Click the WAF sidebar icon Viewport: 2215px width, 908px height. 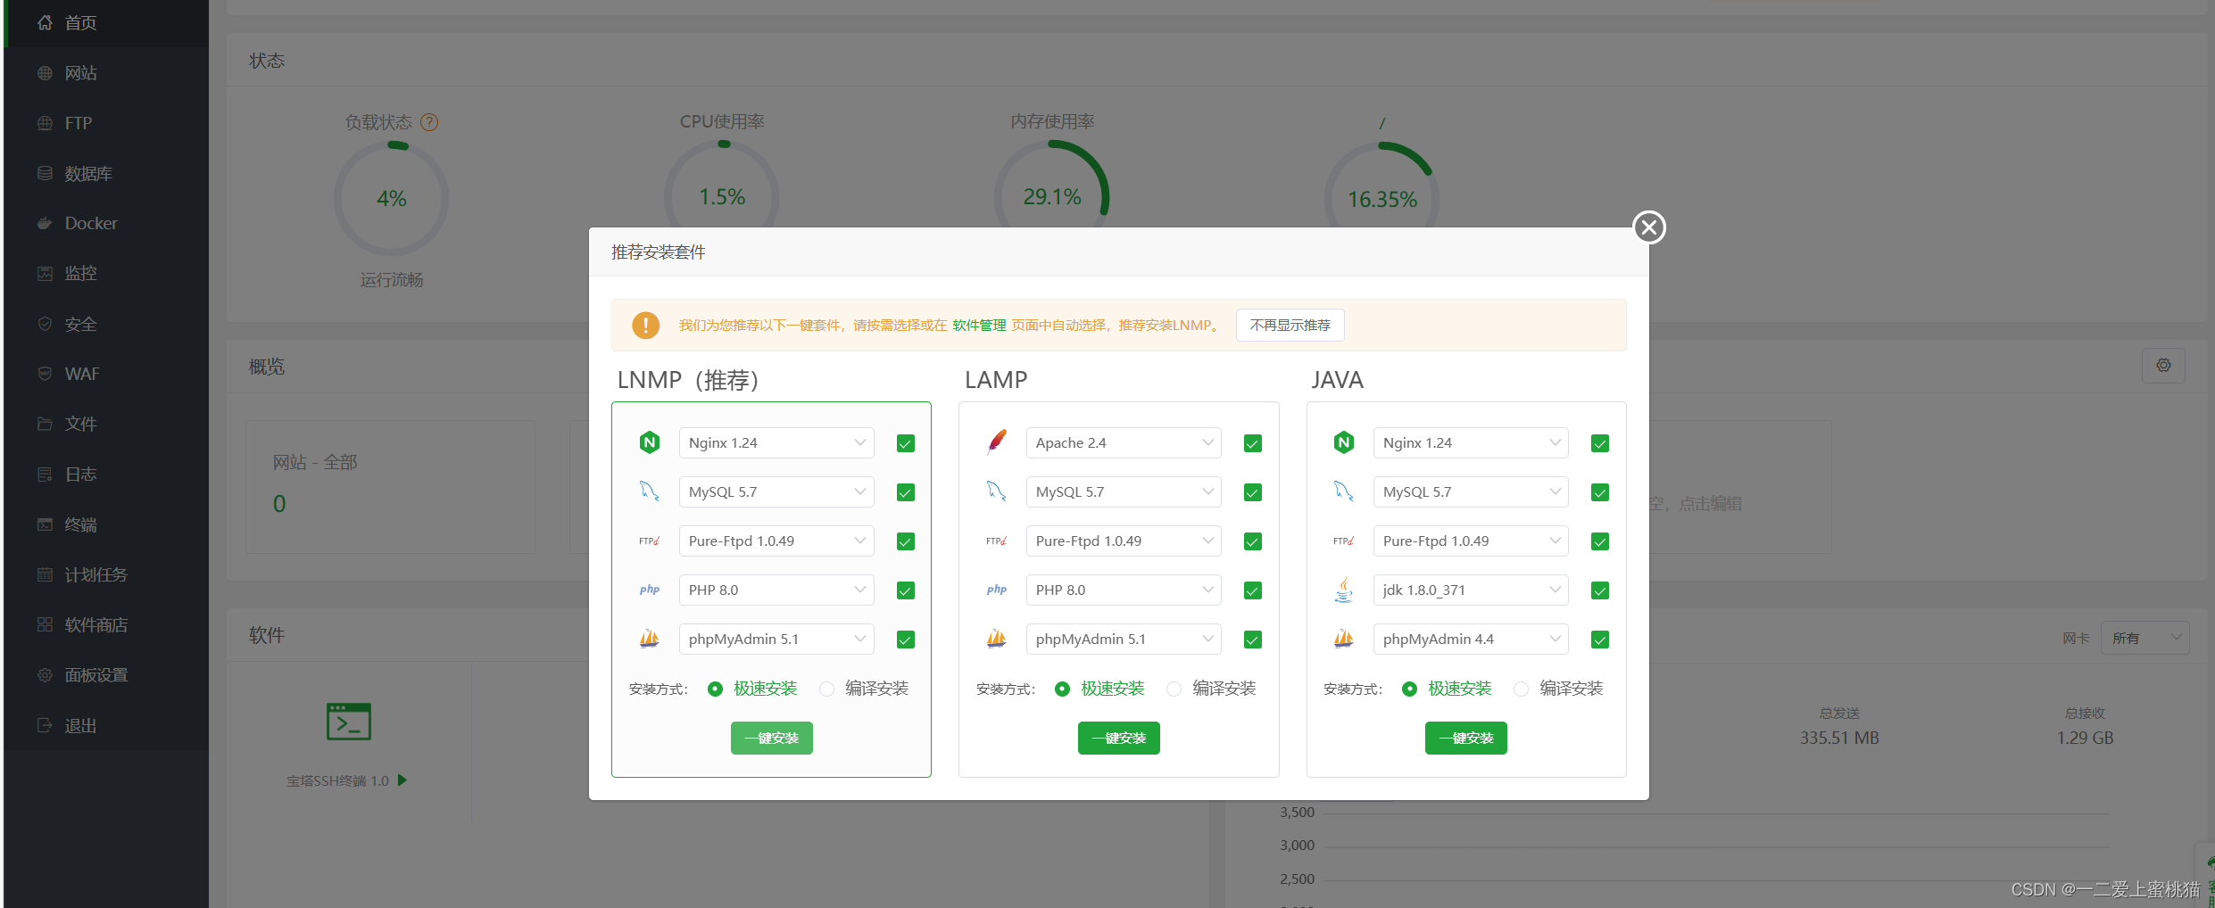click(45, 374)
